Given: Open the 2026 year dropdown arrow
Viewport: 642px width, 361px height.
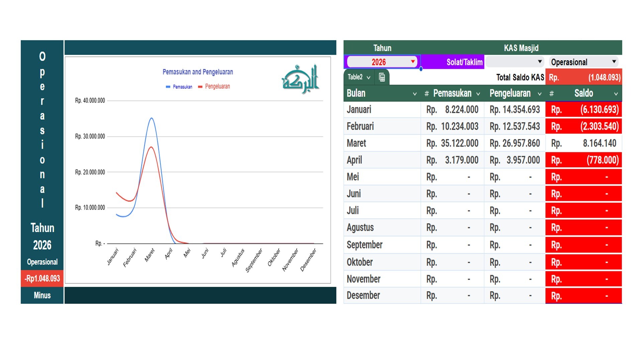Looking at the screenshot, I should [x=413, y=62].
